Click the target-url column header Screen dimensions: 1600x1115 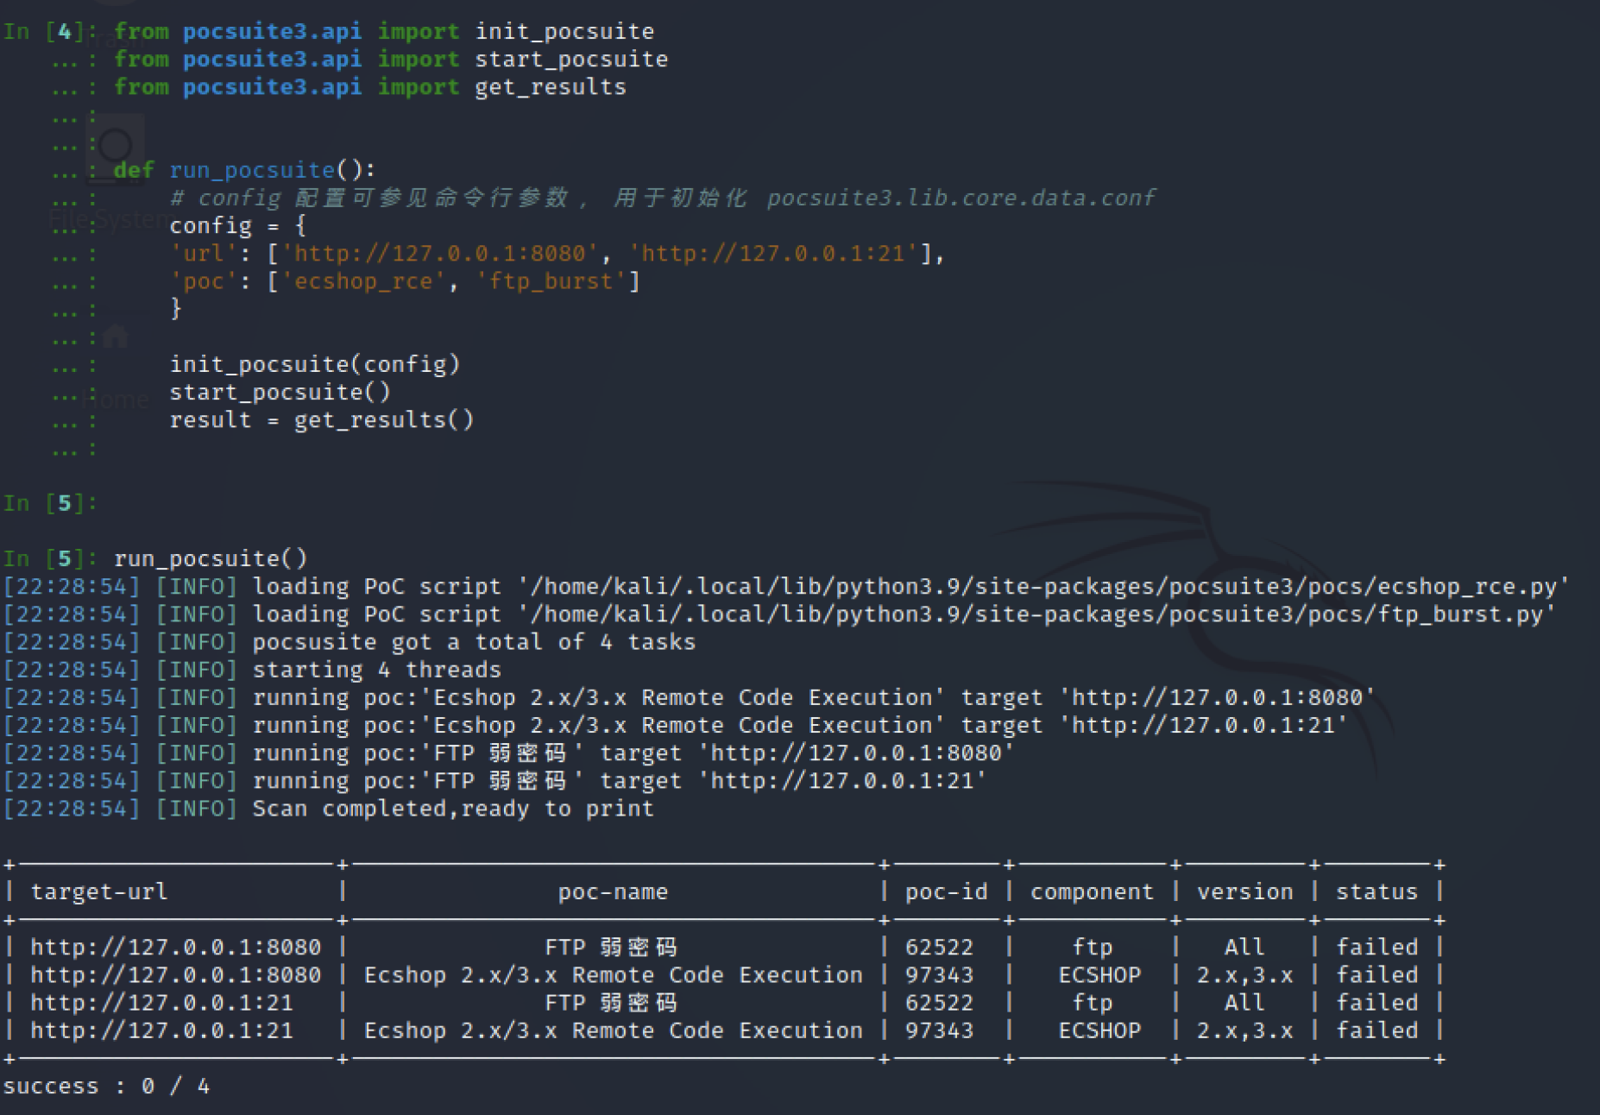coord(99,891)
